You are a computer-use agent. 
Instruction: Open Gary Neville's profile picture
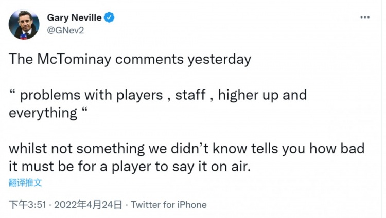click(24, 24)
